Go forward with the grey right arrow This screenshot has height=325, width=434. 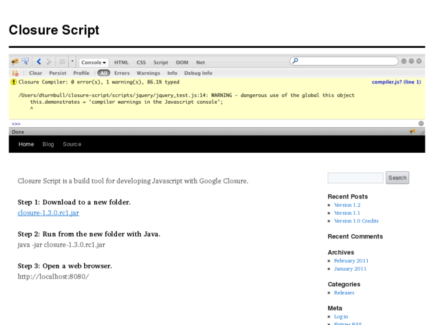pos(49,61)
